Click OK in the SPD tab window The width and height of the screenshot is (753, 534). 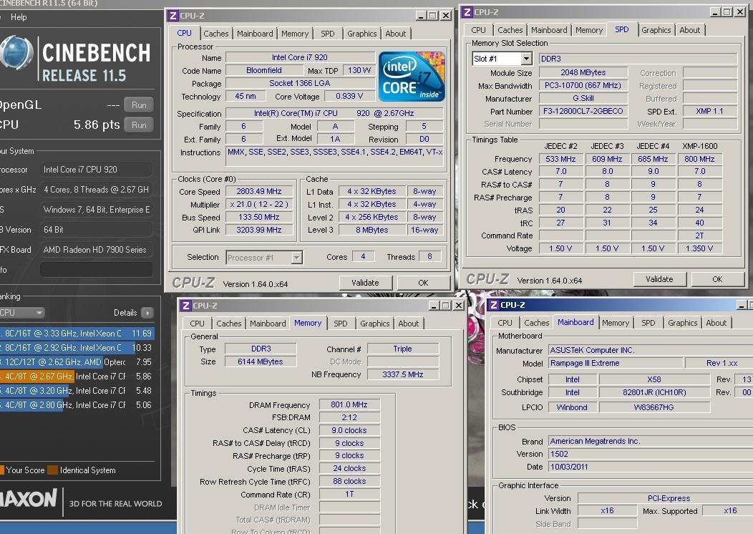(x=717, y=279)
